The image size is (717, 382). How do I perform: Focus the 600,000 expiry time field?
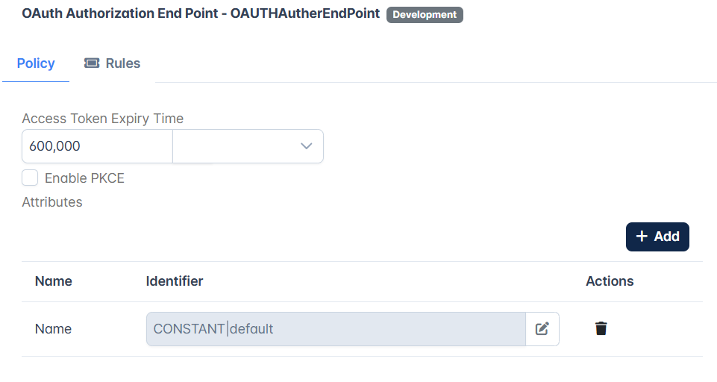[x=97, y=146]
